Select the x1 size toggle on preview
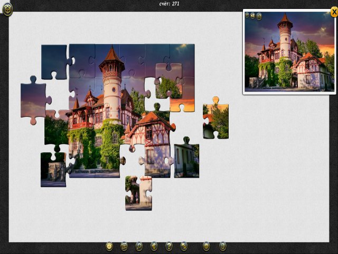The height and width of the screenshot is (254, 338). (x=247, y=15)
